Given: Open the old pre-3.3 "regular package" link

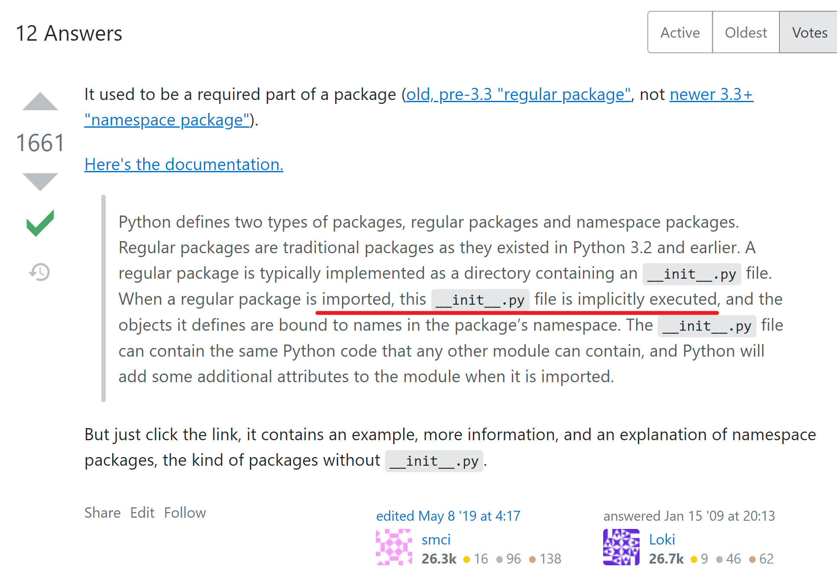Looking at the screenshot, I should tap(518, 94).
